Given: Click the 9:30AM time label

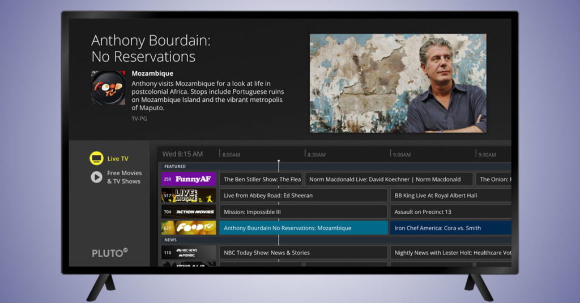Looking at the screenshot, I should tap(487, 155).
